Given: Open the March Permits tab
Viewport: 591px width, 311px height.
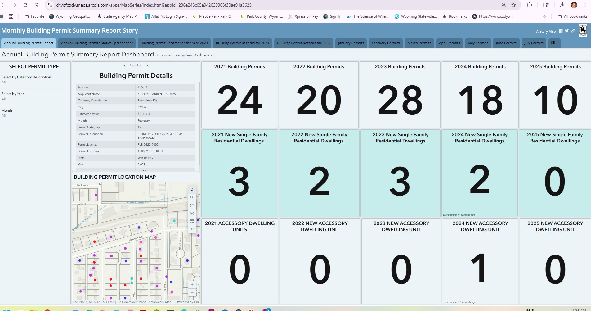Looking at the screenshot, I should click(419, 43).
